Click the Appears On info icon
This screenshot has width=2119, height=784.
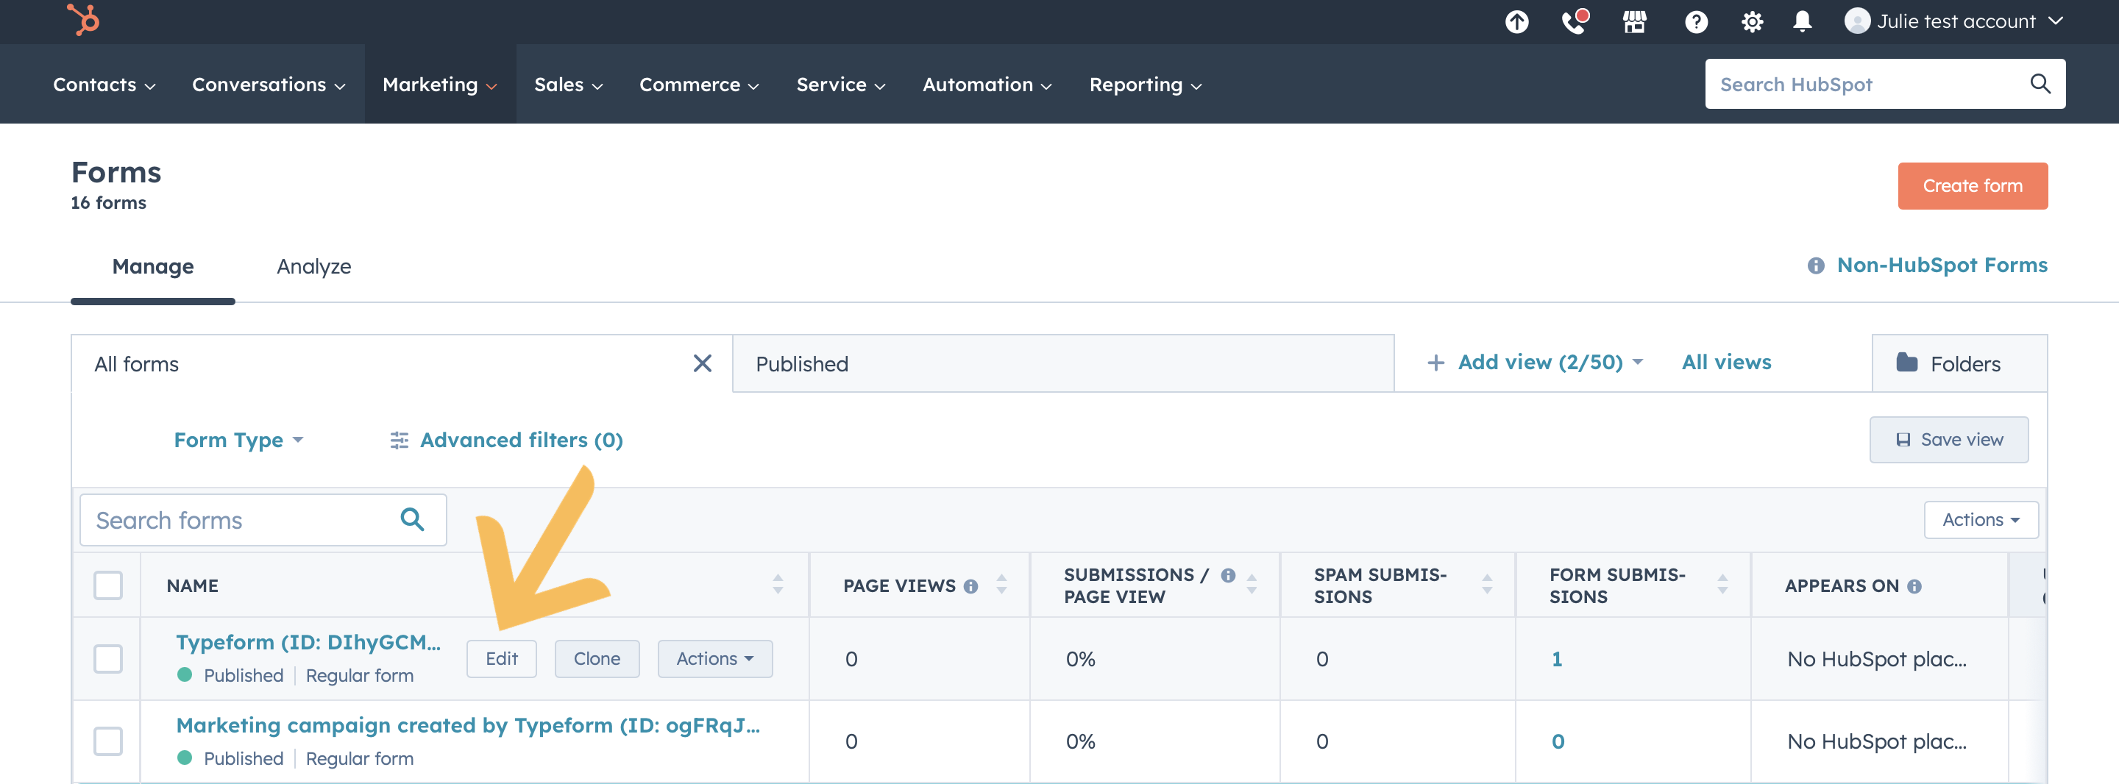tap(1914, 585)
